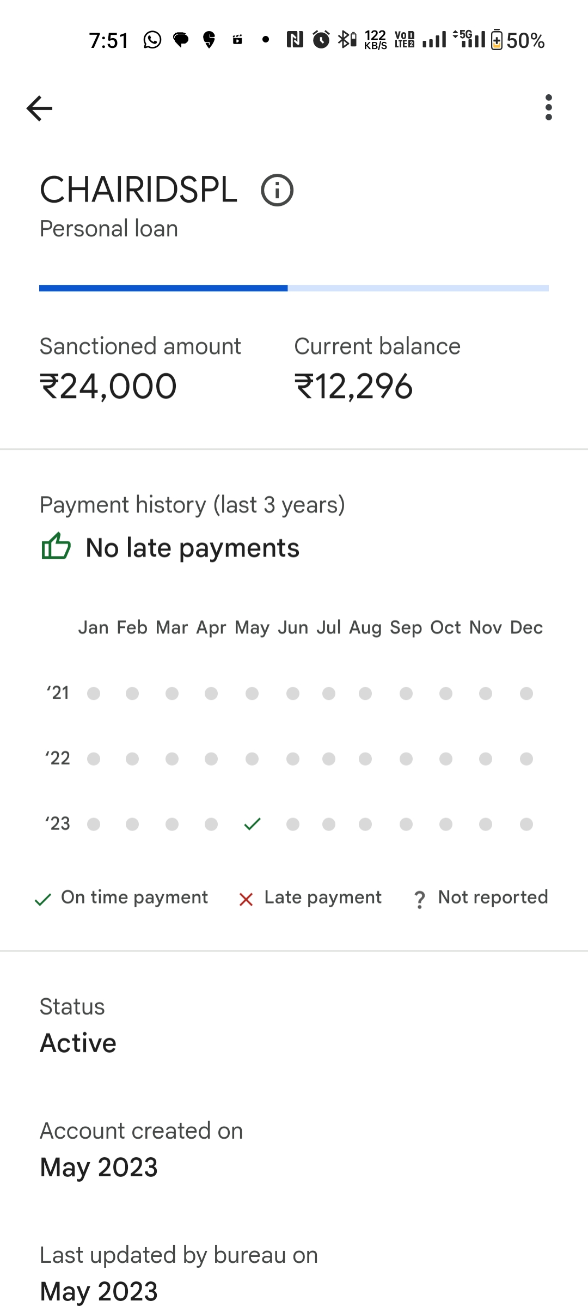Tap the January '21 payment dot

pos(94,693)
